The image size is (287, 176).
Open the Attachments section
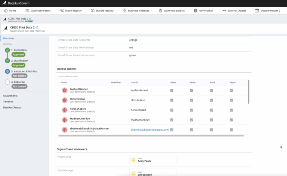[x=10, y=96]
